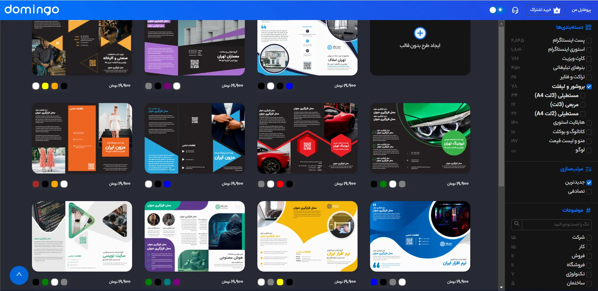Check مستطیلی (2لت A4) subcategory
The height and width of the screenshot is (291, 598).
[x=583, y=114]
